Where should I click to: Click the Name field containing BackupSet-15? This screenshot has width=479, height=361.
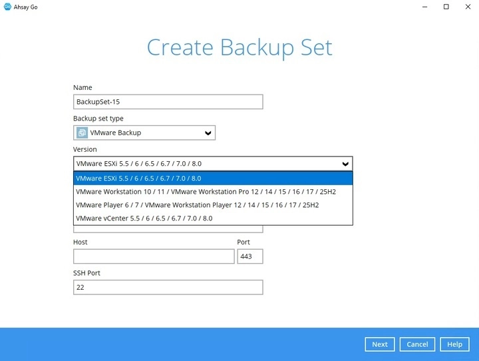point(168,102)
